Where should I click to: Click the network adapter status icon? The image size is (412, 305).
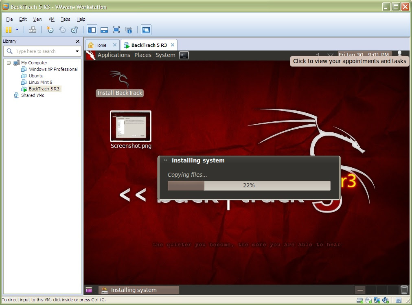(377, 300)
